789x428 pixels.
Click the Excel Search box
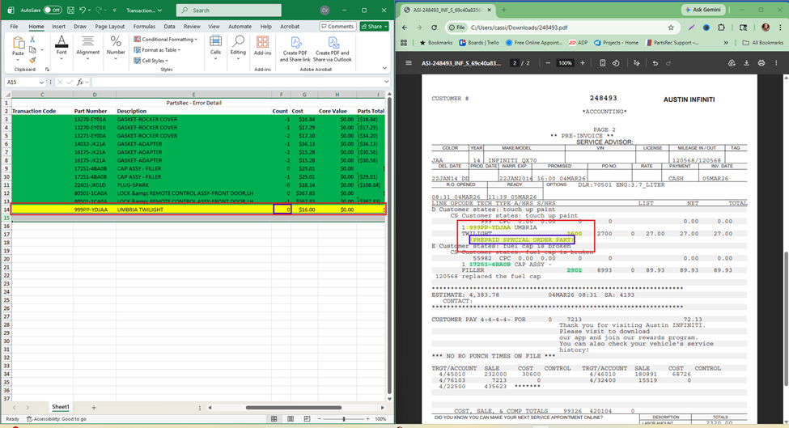point(228,10)
